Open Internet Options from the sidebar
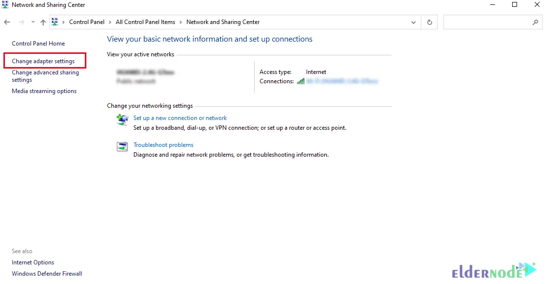Screen dimensions: 546x284 pyautogui.click(x=32, y=262)
